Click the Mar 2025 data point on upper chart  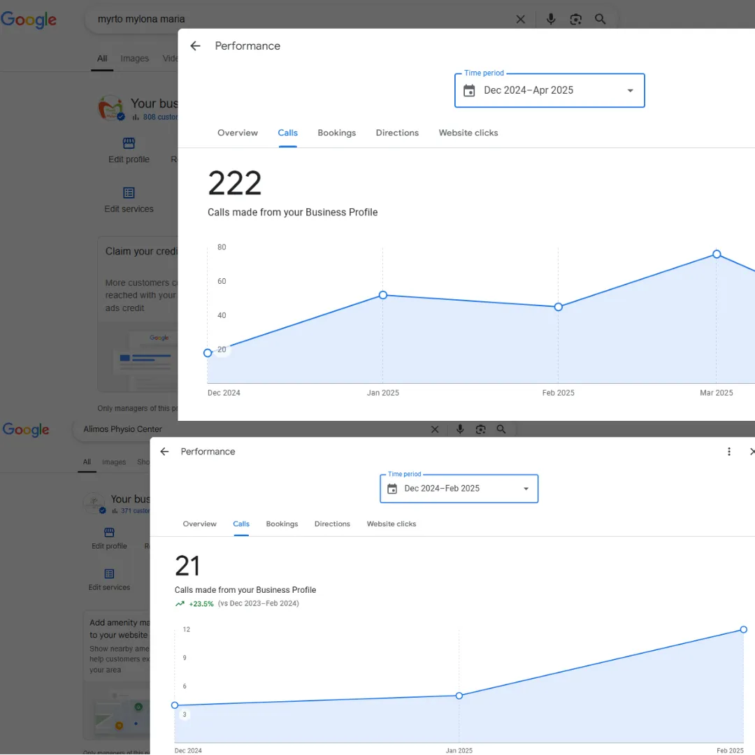tap(717, 254)
